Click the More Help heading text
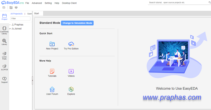The width and height of the screenshot is (211, 110). click(45, 61)
